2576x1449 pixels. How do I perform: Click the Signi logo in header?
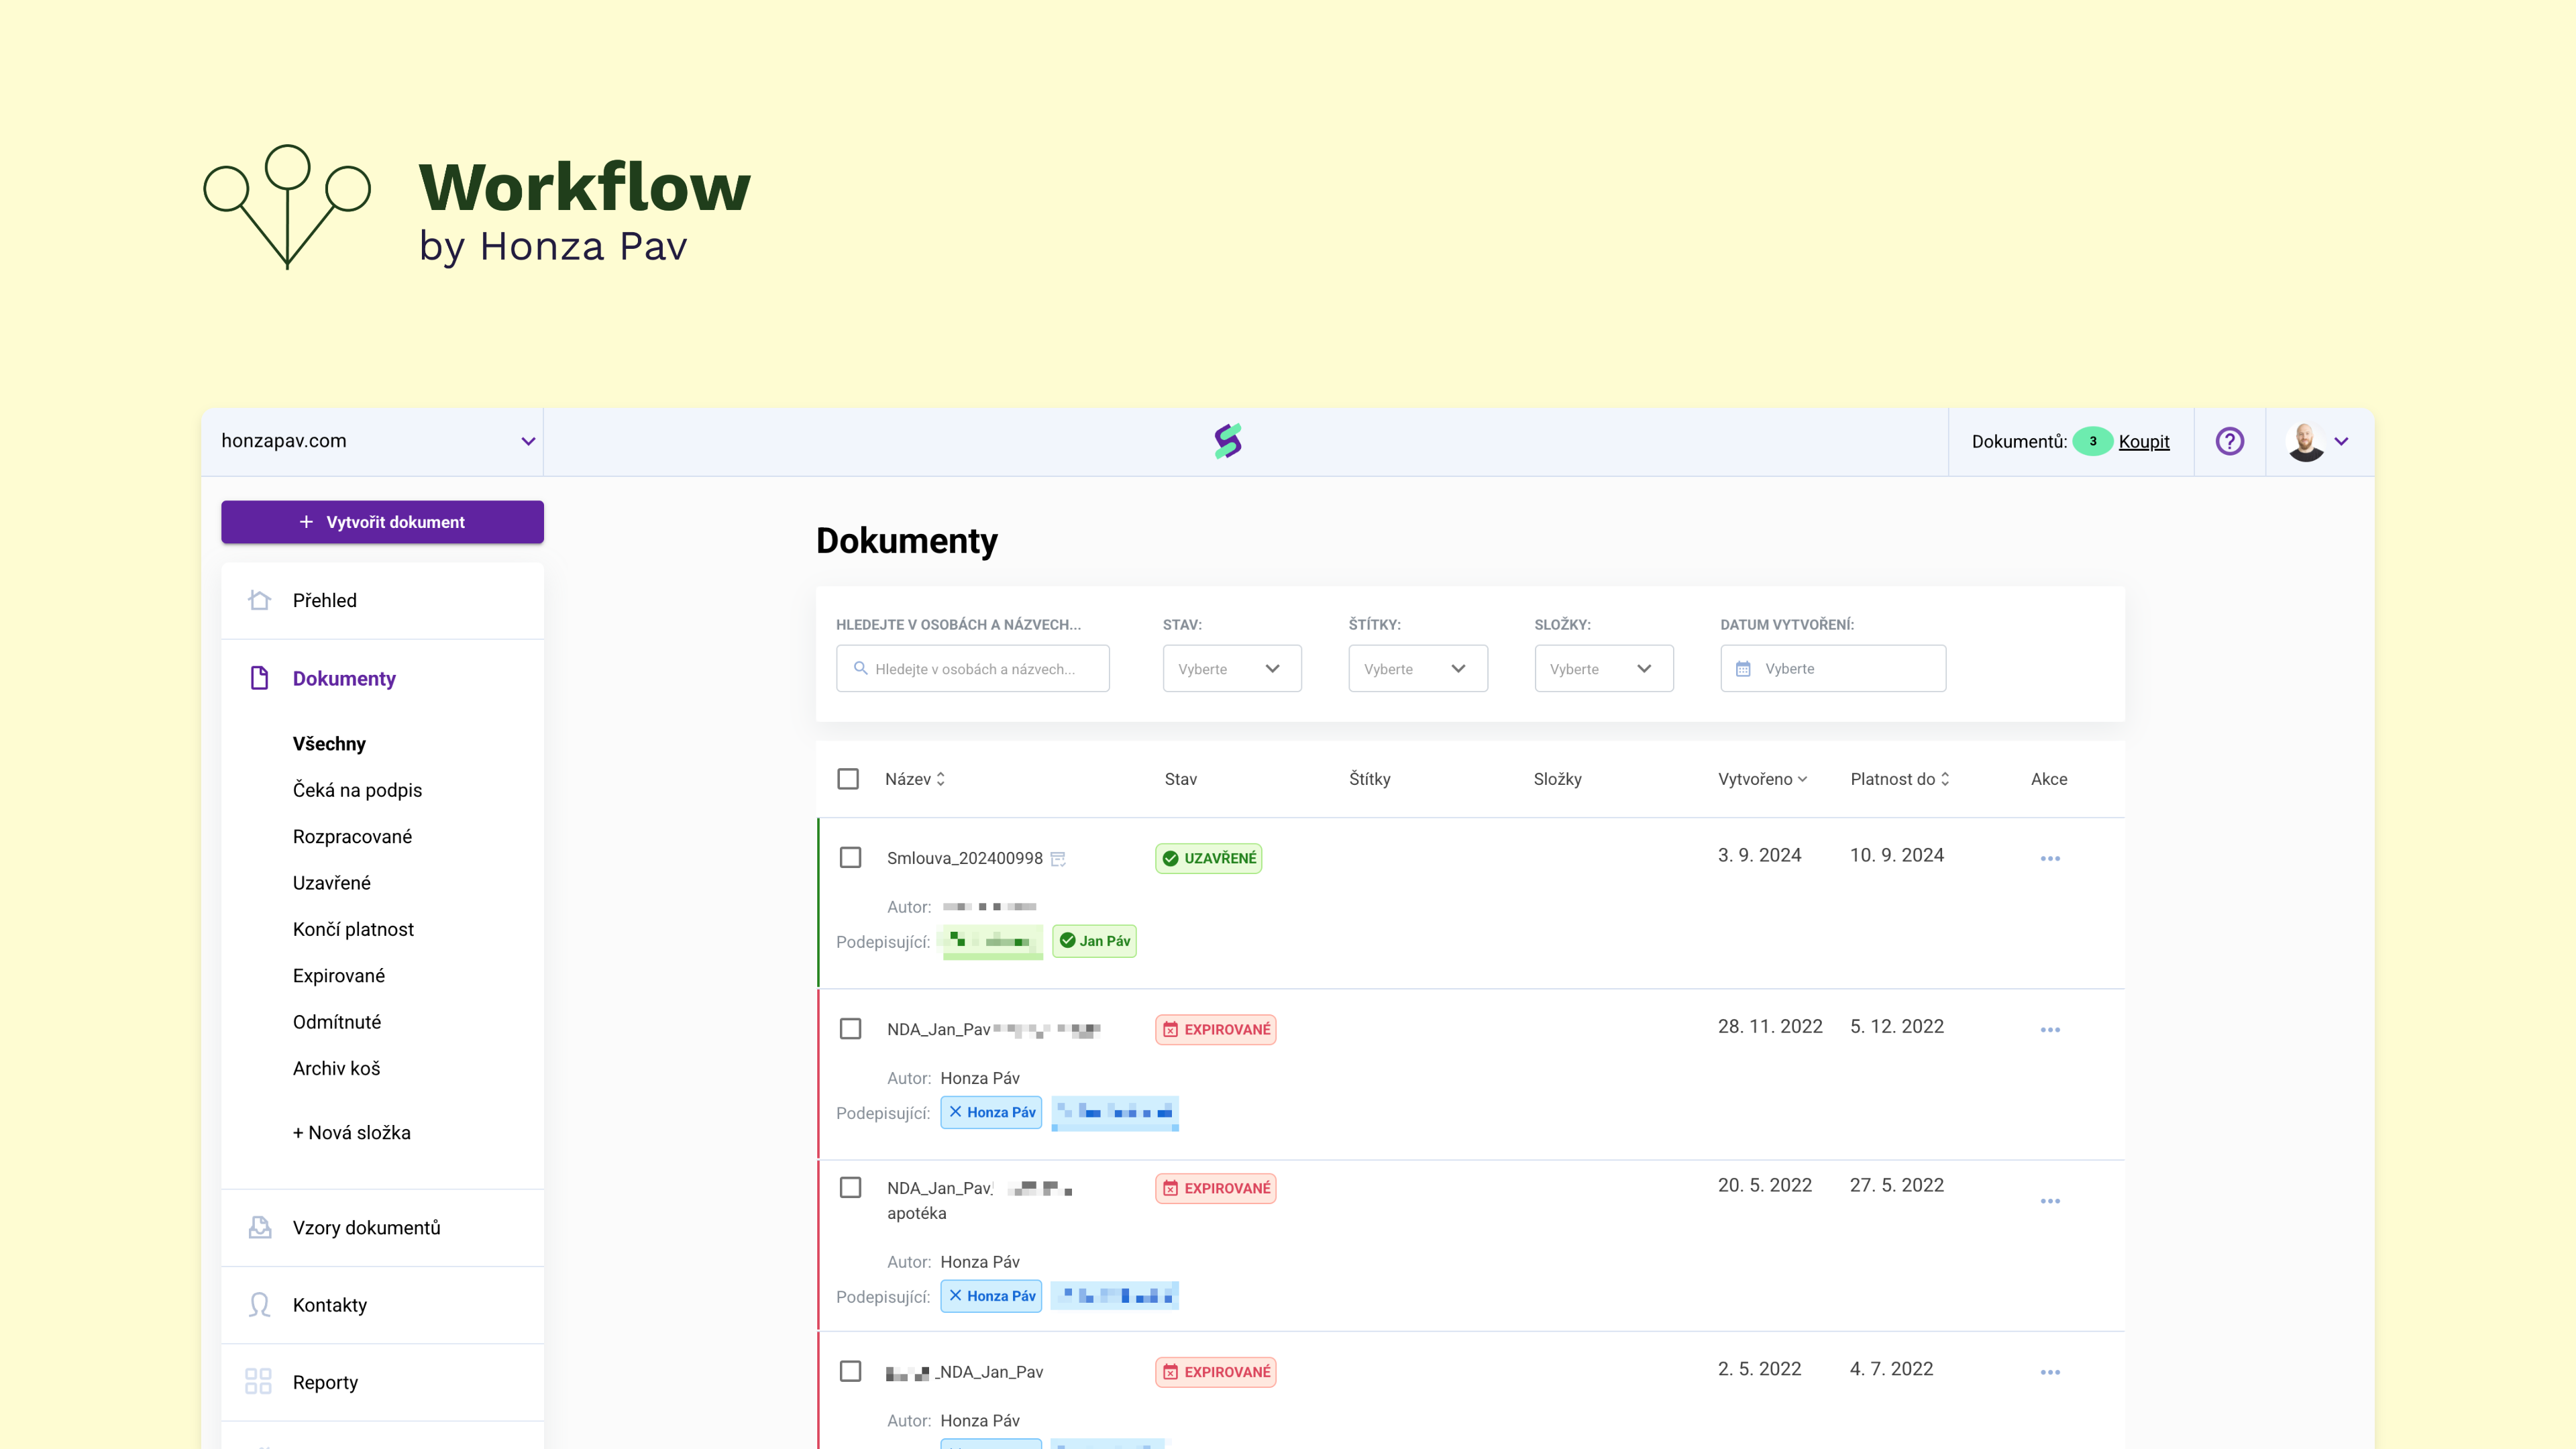pyautogui.click(x=1228, y=441)
